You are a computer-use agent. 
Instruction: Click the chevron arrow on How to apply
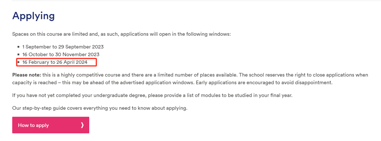[x=82, y=125]
